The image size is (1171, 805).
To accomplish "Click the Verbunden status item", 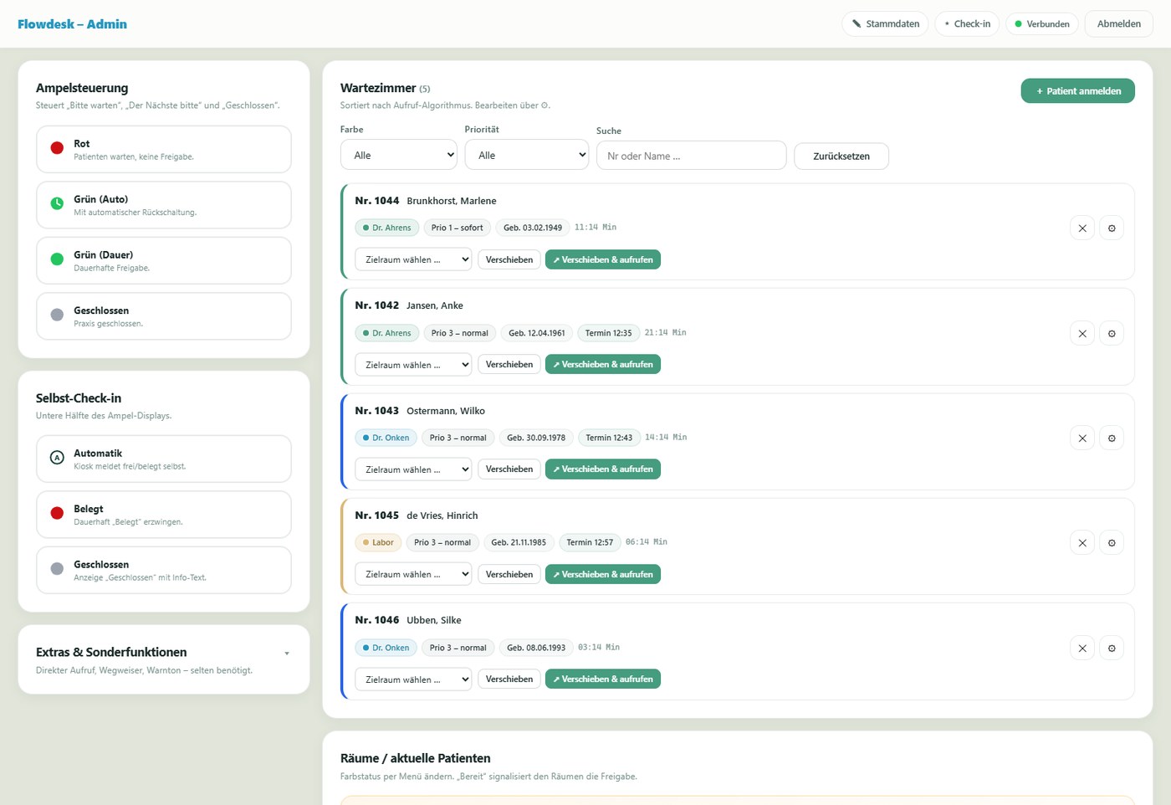I will (x=1042, y=24).
